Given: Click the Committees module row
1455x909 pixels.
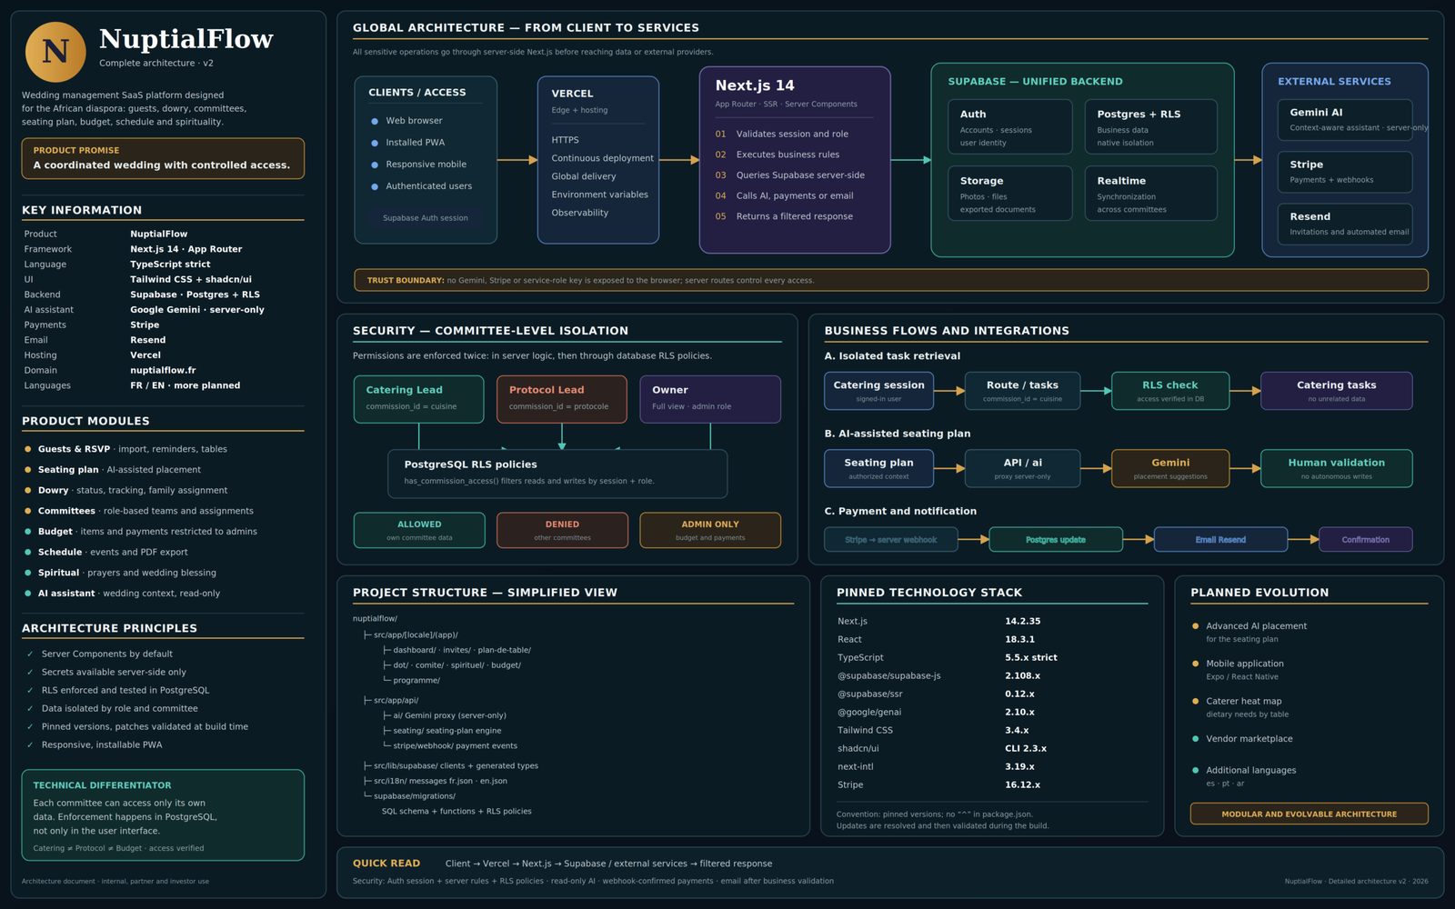Looking at the screenshot, I should click(139, 511).
